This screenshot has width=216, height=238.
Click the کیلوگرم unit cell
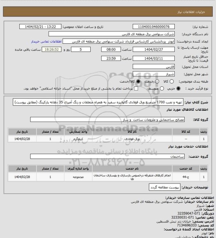[x=78, y=139]
